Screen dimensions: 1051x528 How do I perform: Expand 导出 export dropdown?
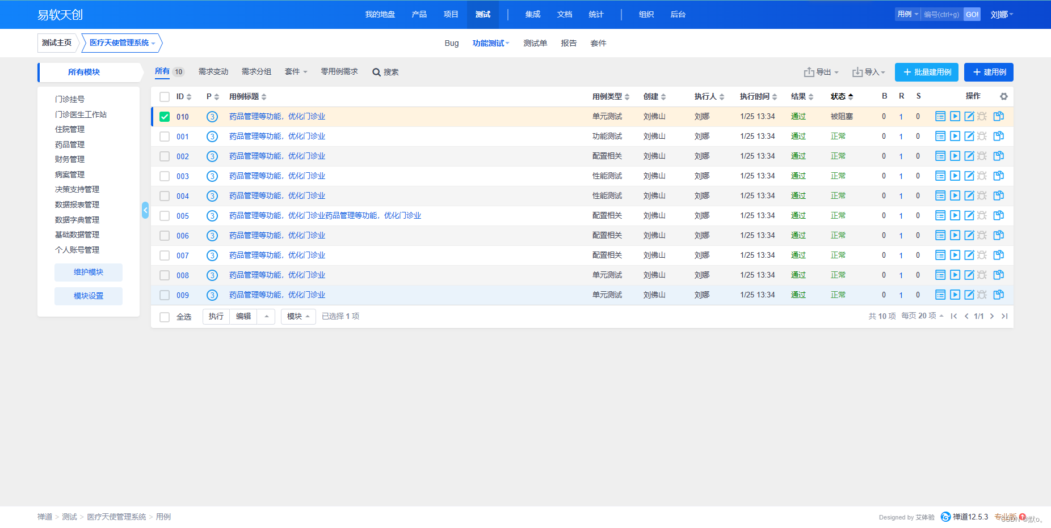821,72
